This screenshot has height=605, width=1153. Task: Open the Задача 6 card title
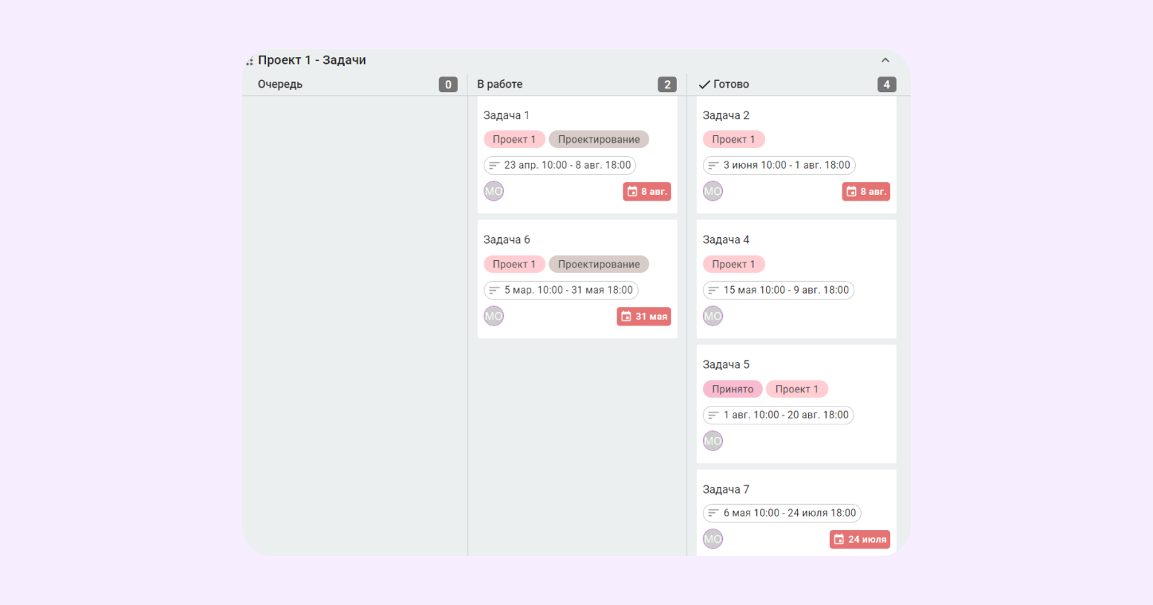coord(507,239)
